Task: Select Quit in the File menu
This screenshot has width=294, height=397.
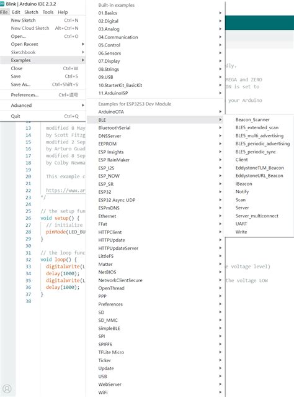Action: point(43,116)
